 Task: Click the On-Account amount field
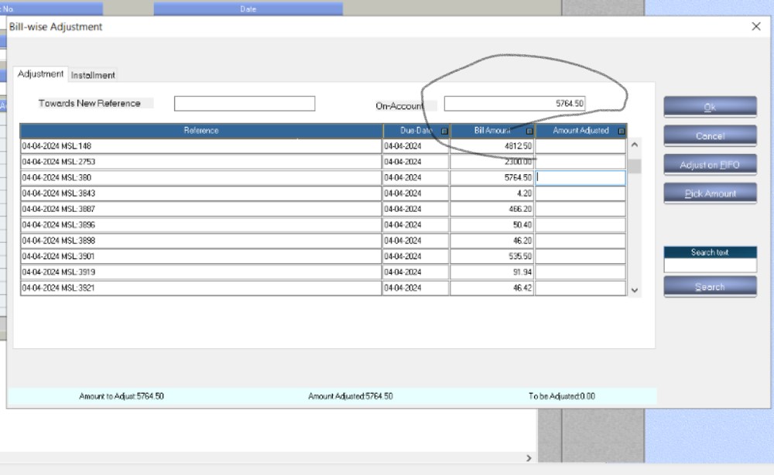click(515, 104)
